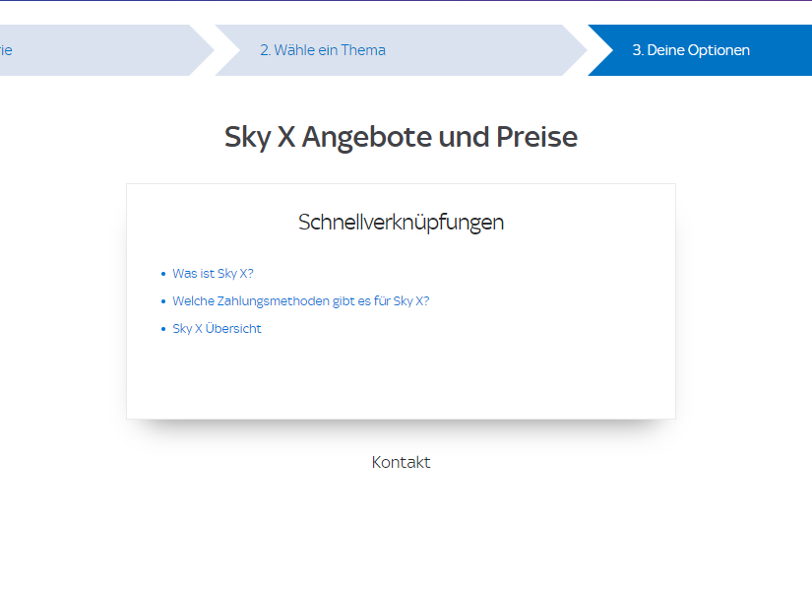Open Welche Zahlungsmethoden gibt es für Sky X?
812x589 pixels.
click(301, 301)
